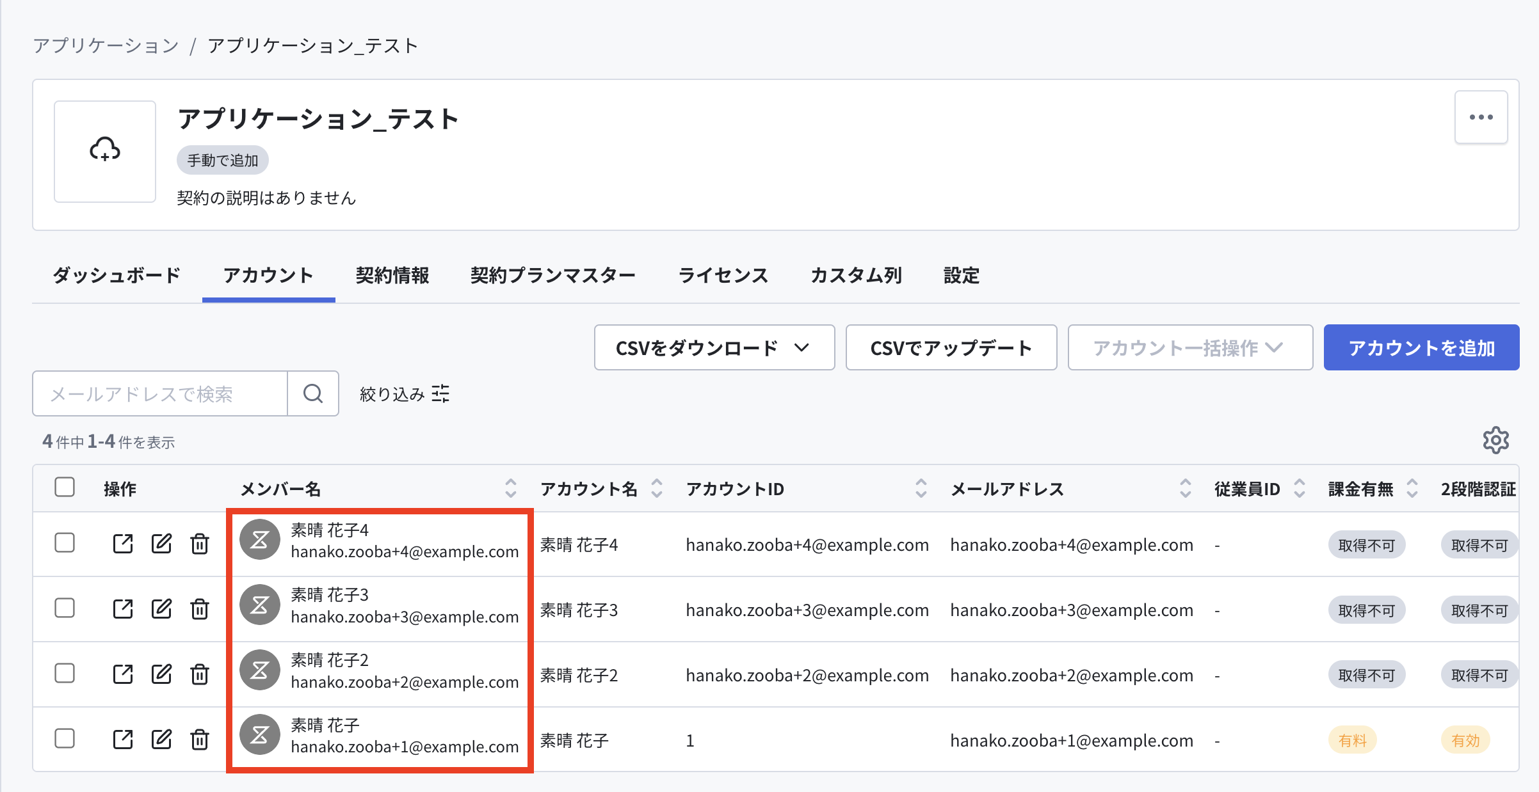Click 4 件中 1-4 件を表示 count text

[109, 441]
